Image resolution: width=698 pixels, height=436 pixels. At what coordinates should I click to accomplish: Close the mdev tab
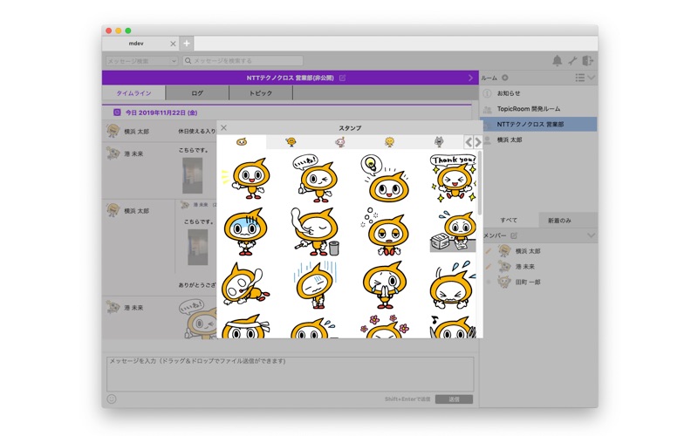(173, 44)
